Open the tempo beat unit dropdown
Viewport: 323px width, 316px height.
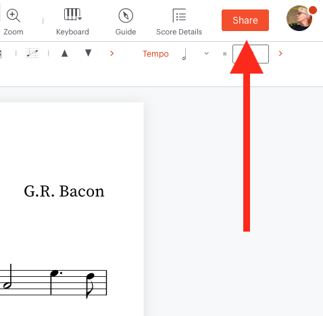(x=206, y=53)
